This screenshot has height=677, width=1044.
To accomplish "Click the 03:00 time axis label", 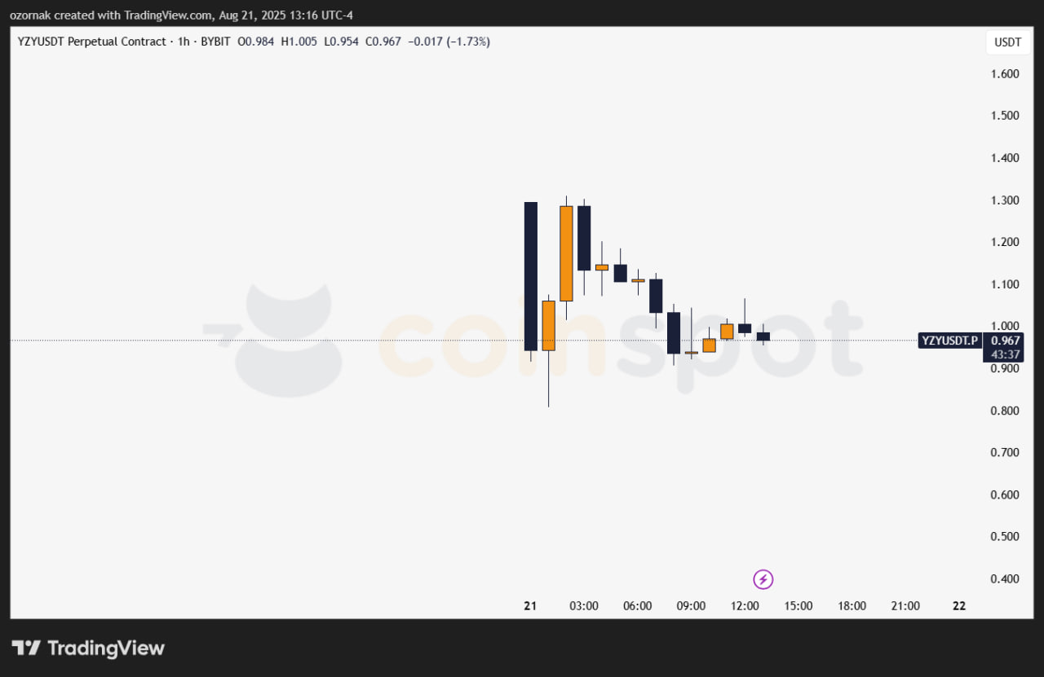I will (x=584, y=606).
